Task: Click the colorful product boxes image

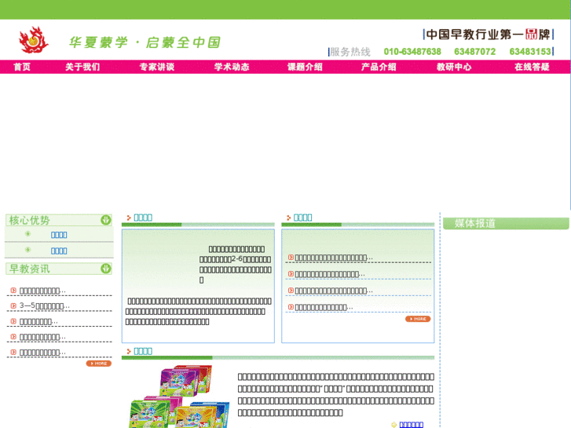Action: 179,397
